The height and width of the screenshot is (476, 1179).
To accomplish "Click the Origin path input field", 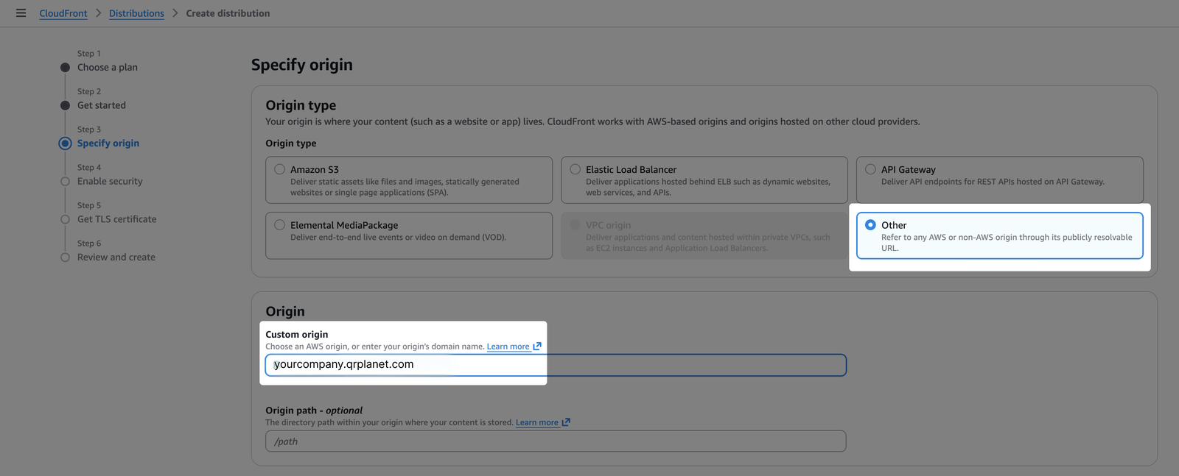I will (x=556, y=441).
